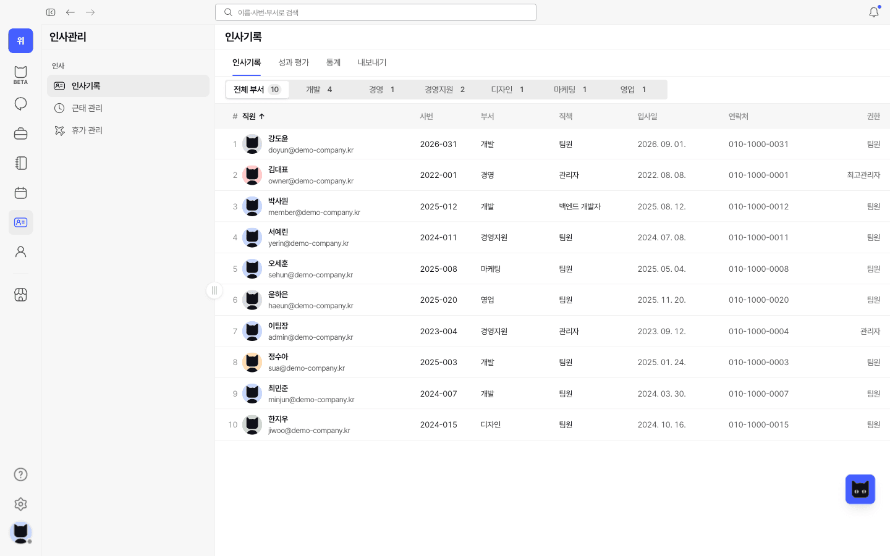Click the workspace logo '위'

[20, 41]
